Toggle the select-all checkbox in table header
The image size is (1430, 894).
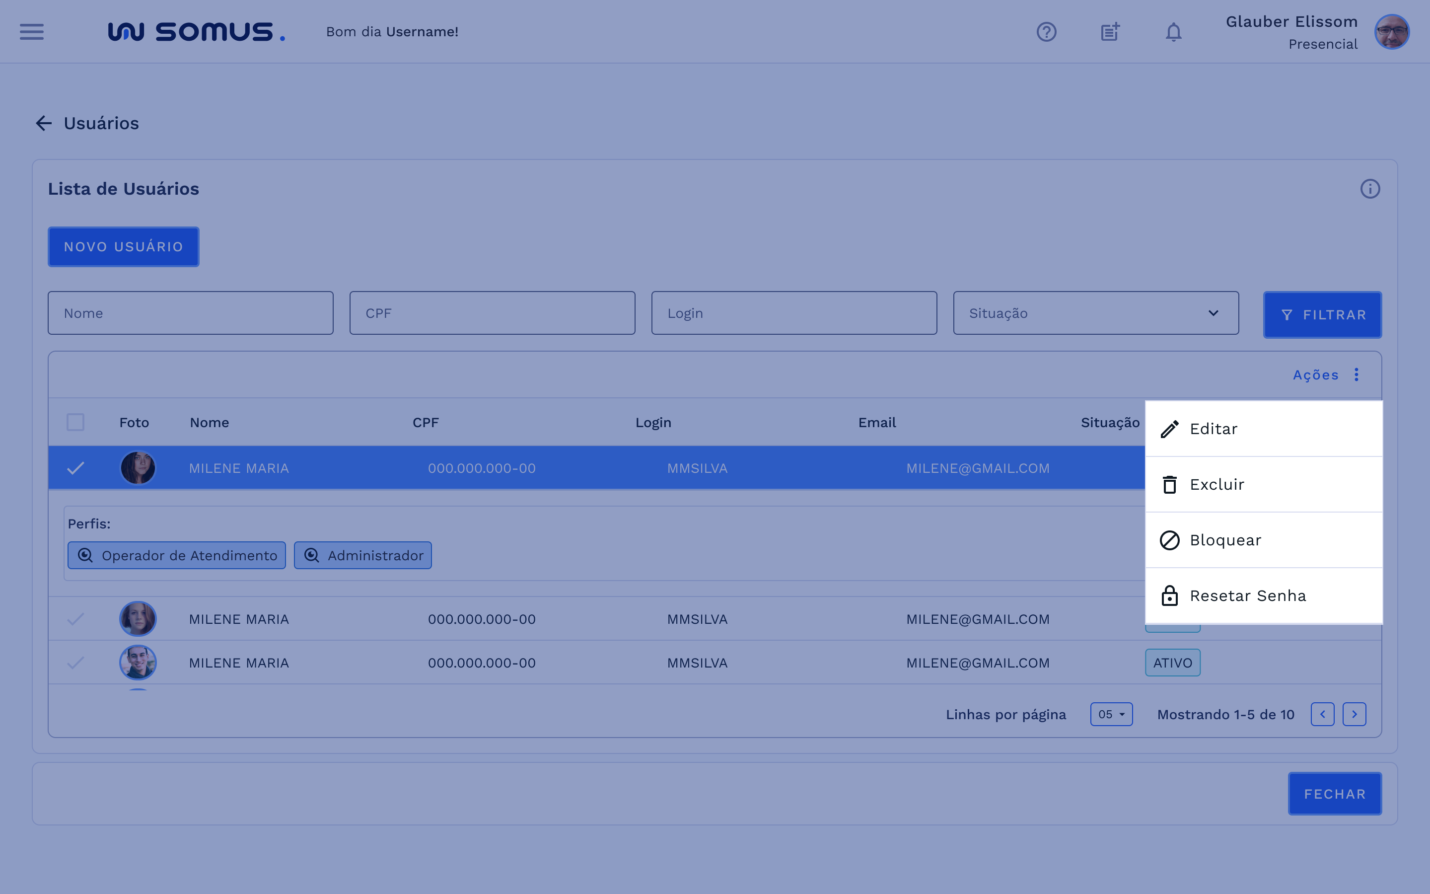75,422
